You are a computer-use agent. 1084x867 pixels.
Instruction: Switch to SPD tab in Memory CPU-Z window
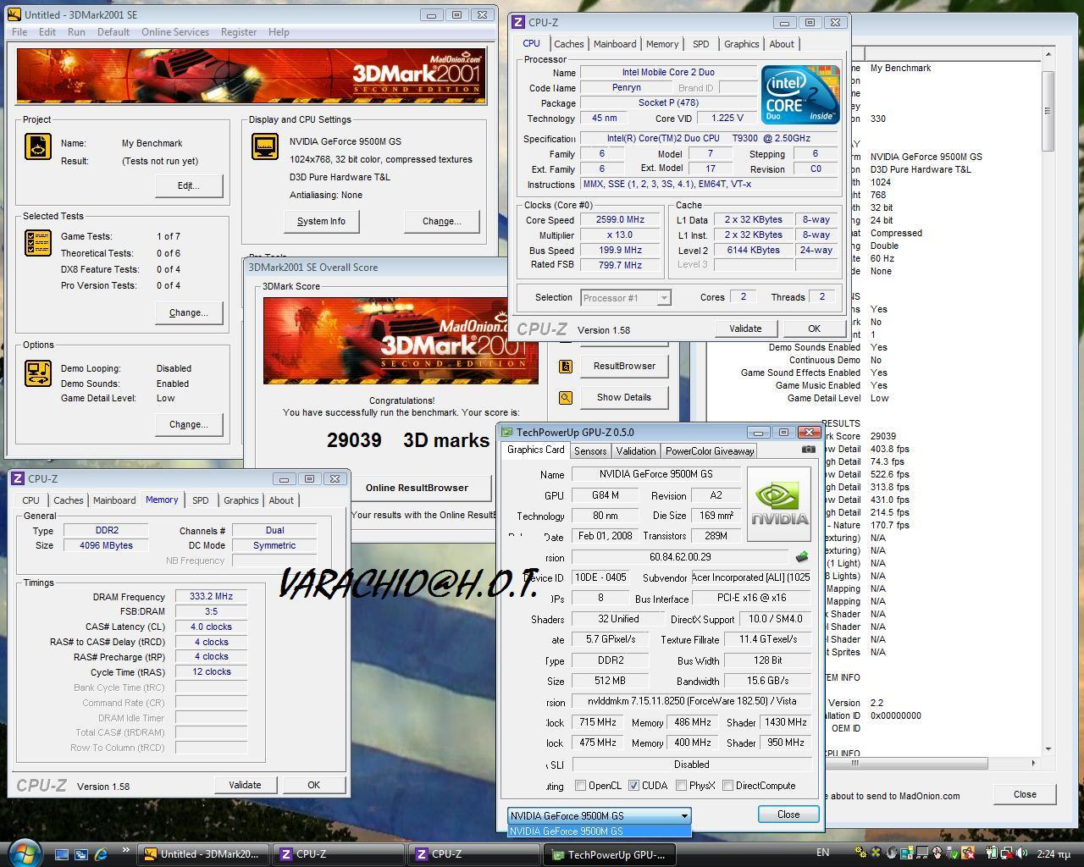coord(201,500)
